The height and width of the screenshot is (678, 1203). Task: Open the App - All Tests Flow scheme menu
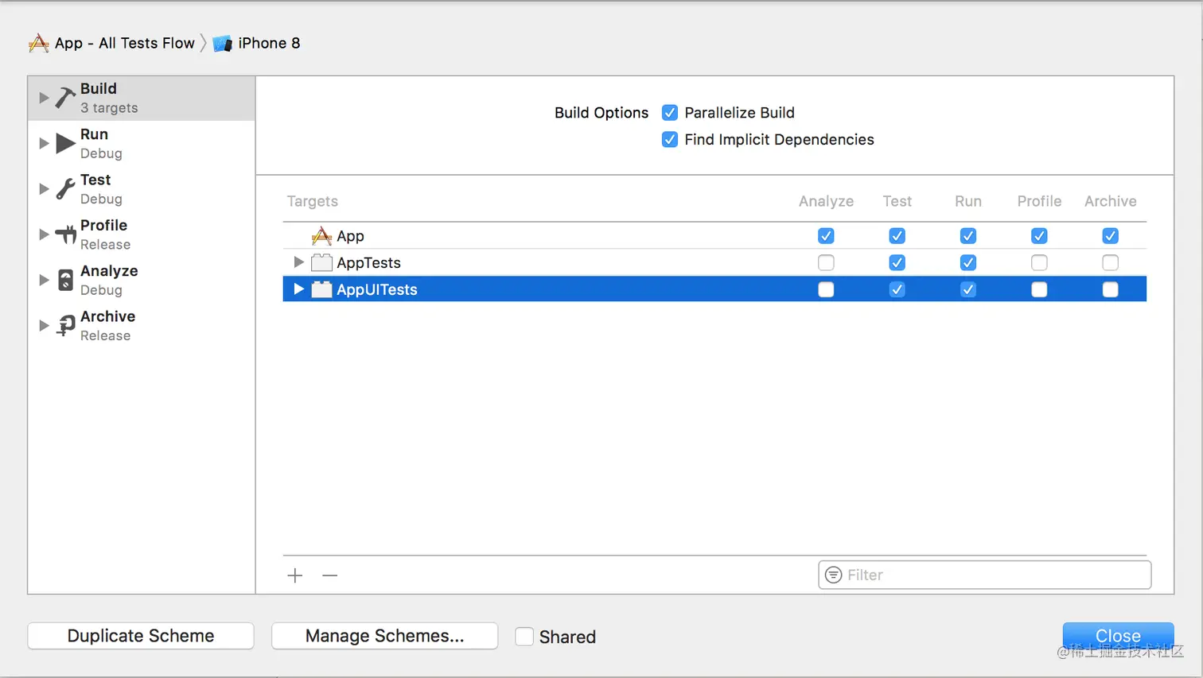point(123,43)
